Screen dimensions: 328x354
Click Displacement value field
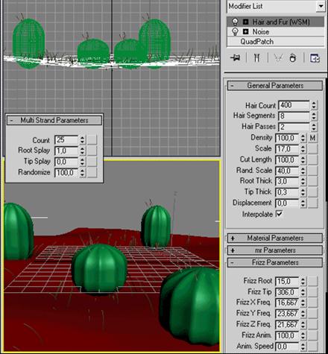point(287,203)
